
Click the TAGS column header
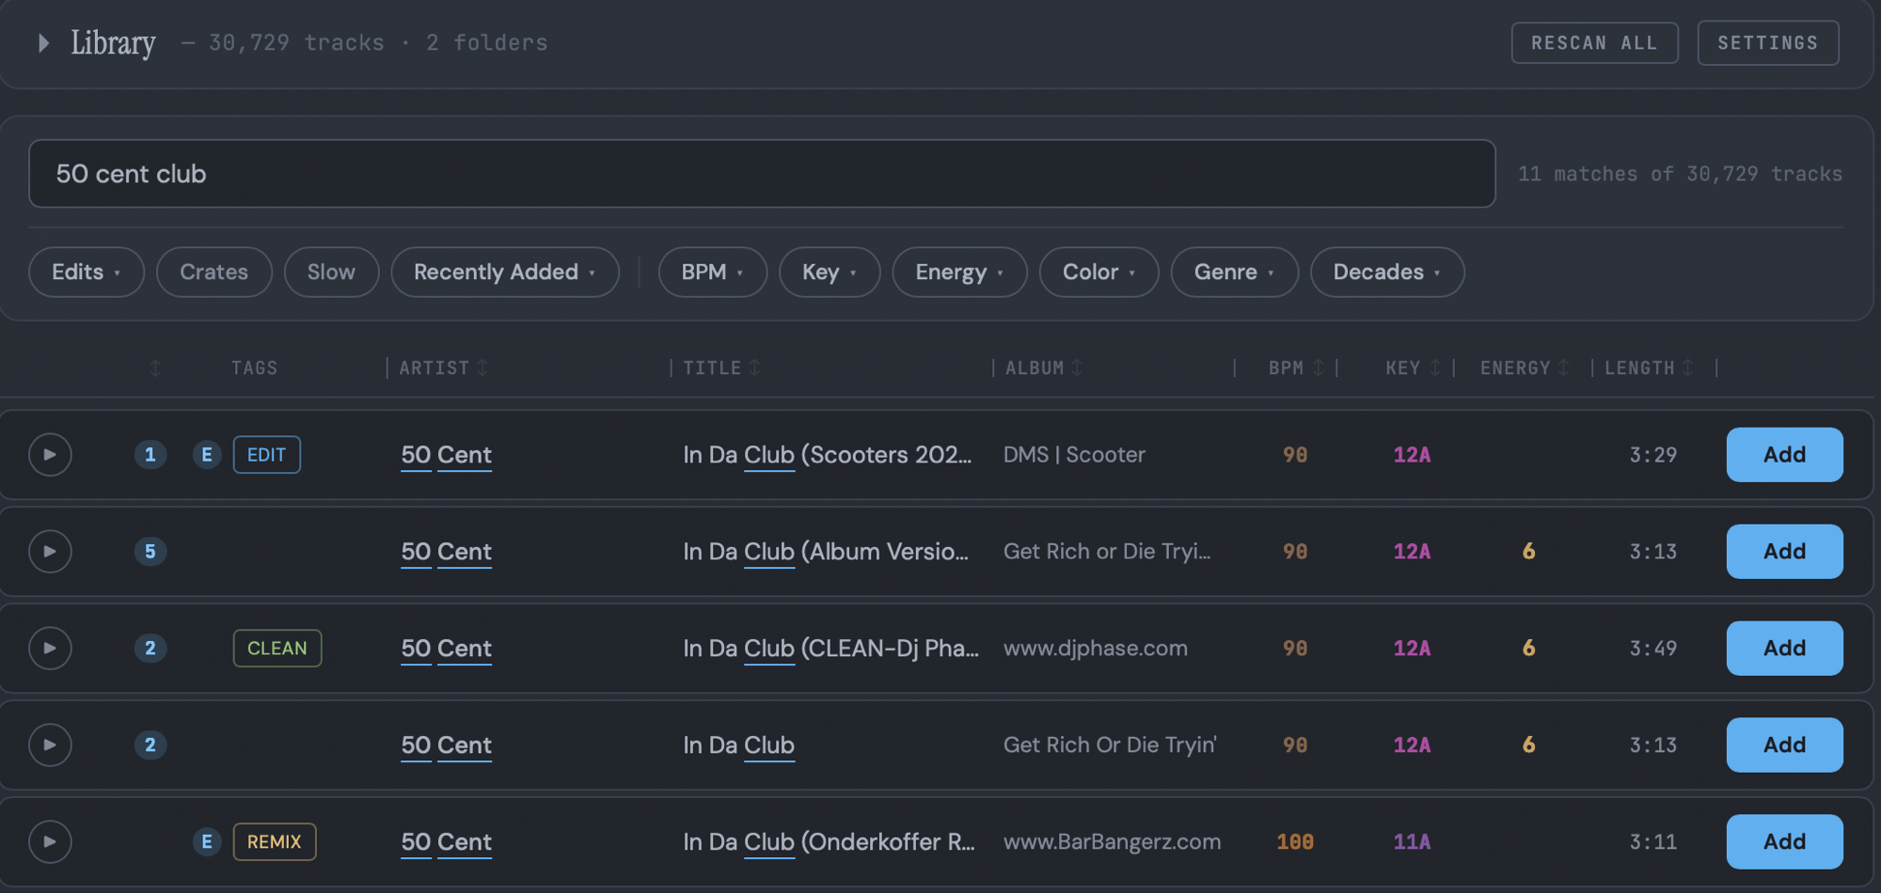(x=255, y=368)
